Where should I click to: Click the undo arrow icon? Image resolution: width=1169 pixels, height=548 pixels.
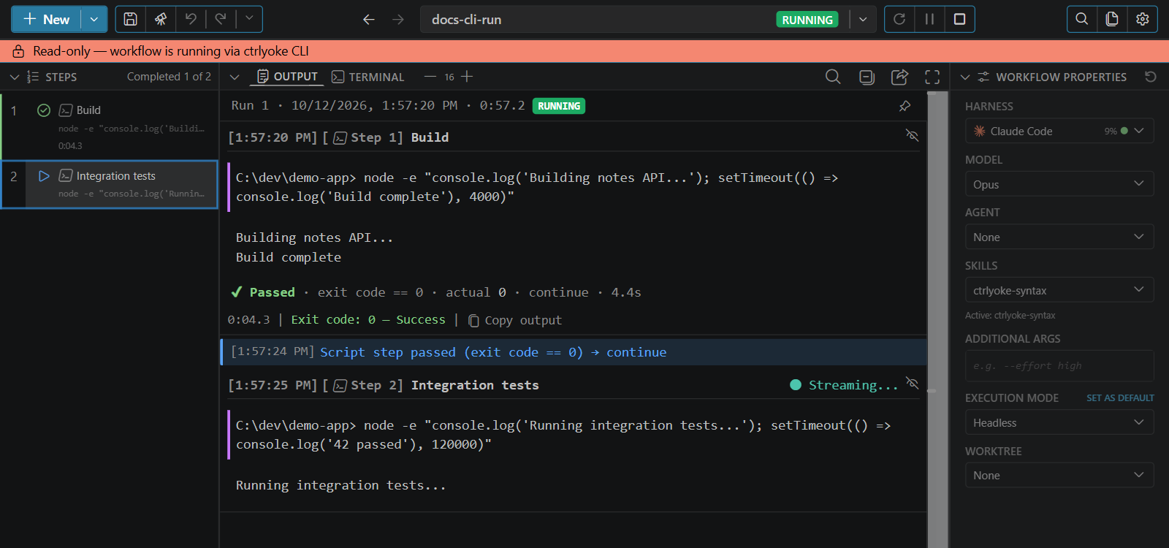pos(191,19)
